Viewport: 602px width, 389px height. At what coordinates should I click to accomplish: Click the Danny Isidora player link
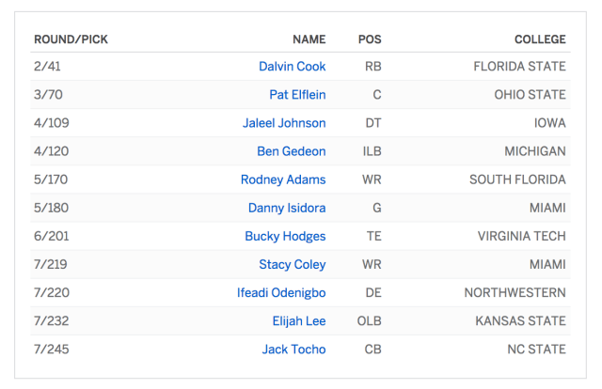287,208
